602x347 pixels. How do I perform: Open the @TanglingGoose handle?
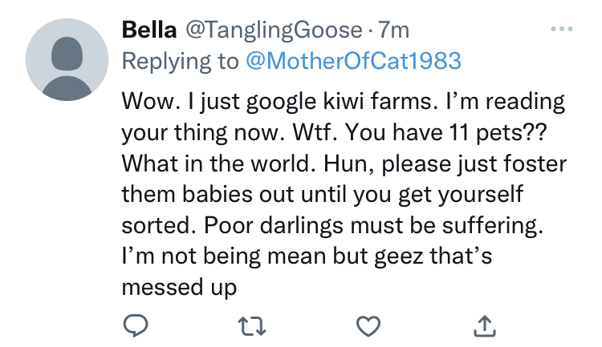point(275,30)
